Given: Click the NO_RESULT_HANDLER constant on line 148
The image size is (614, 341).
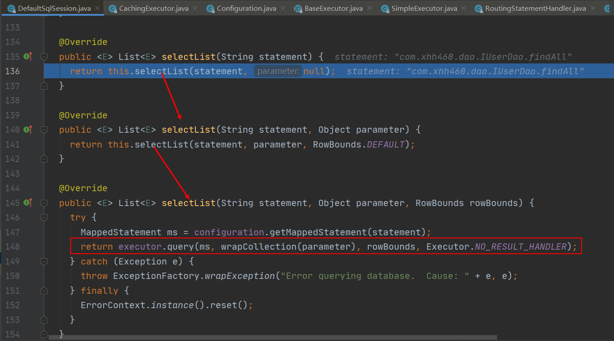Looking at the screenshot, I should tap(520, 247).
